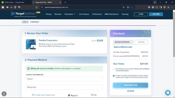Toggle the side panel icon
175x98 pixels.
click(x=160, y=7)
